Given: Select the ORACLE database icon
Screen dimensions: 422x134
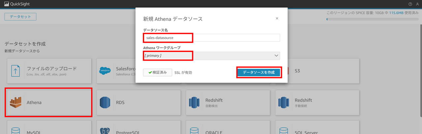Looking at the screenshot, I should coord(195,131).
